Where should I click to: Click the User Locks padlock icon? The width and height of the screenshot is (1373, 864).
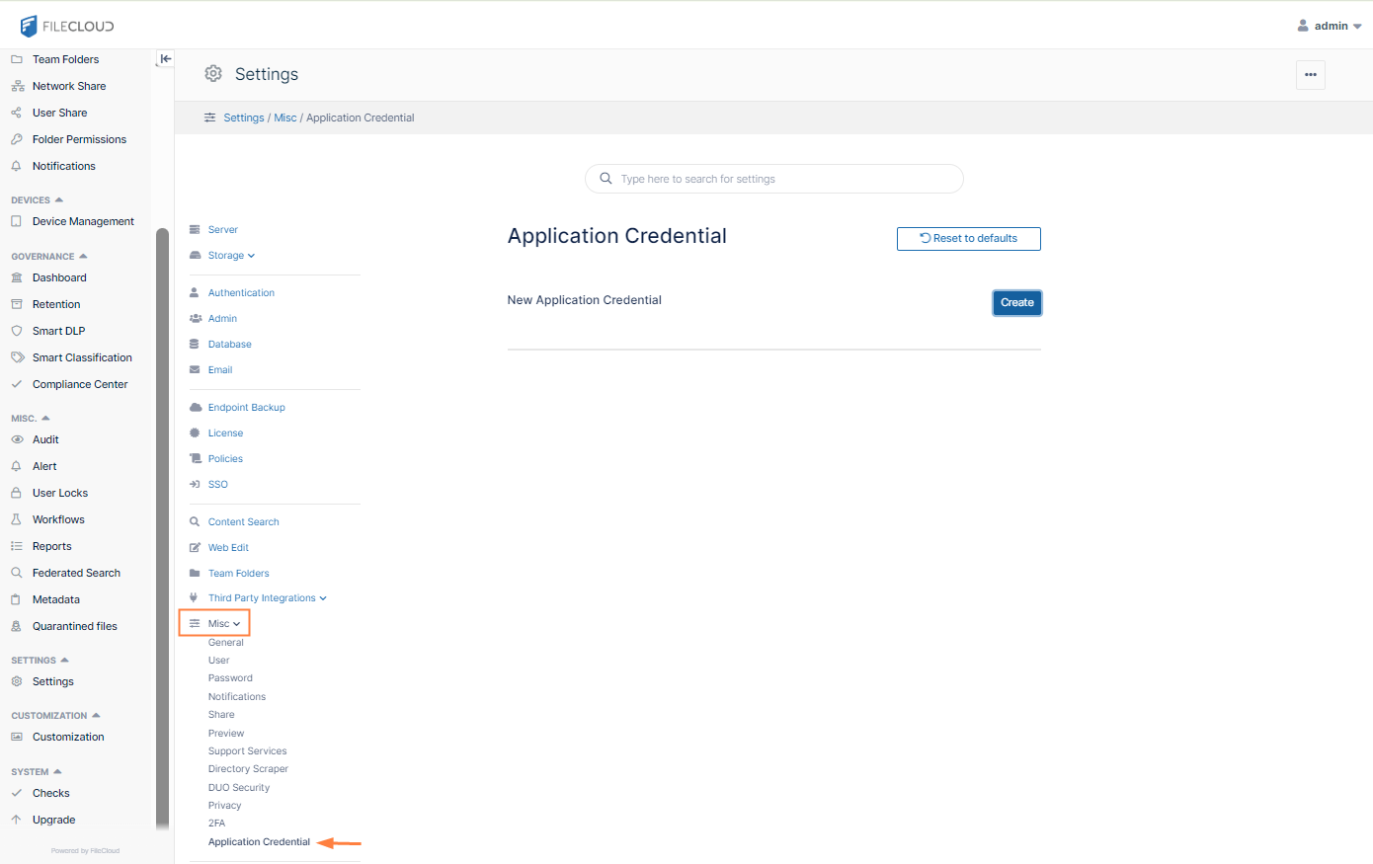pos(17,493)
